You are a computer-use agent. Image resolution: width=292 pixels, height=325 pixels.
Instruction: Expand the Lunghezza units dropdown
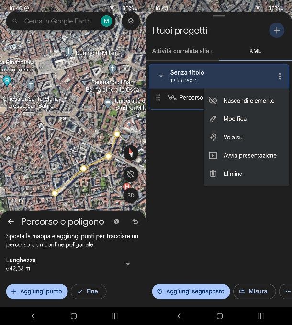[128, 264]
